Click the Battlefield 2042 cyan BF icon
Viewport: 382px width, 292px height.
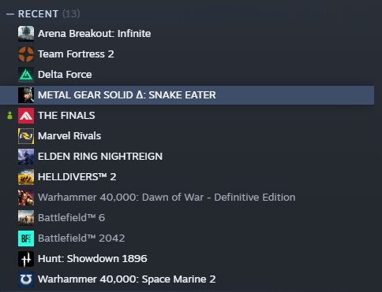click(x=26, y=238)
